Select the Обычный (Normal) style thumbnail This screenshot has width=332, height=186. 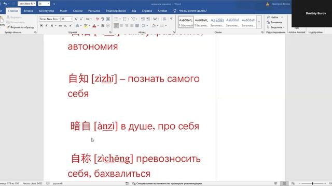[186, 22]
